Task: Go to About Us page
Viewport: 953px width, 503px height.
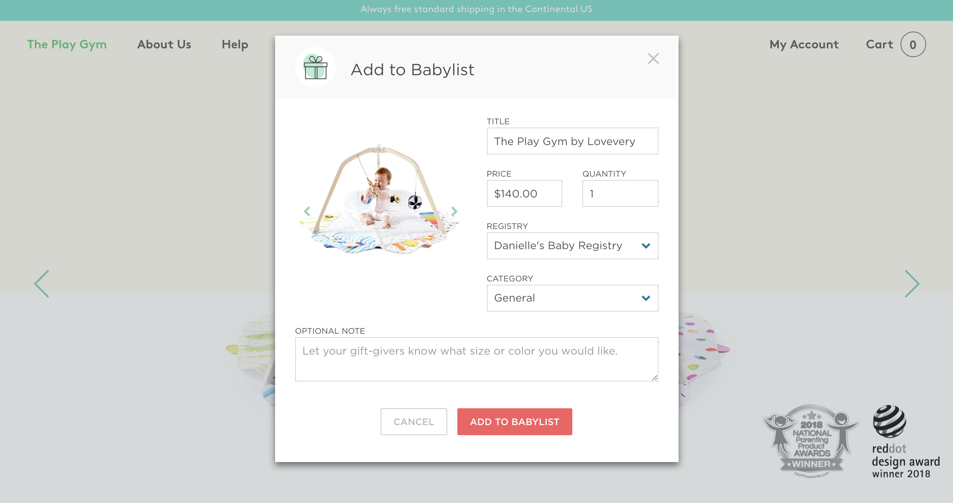Action: [164, 44]
